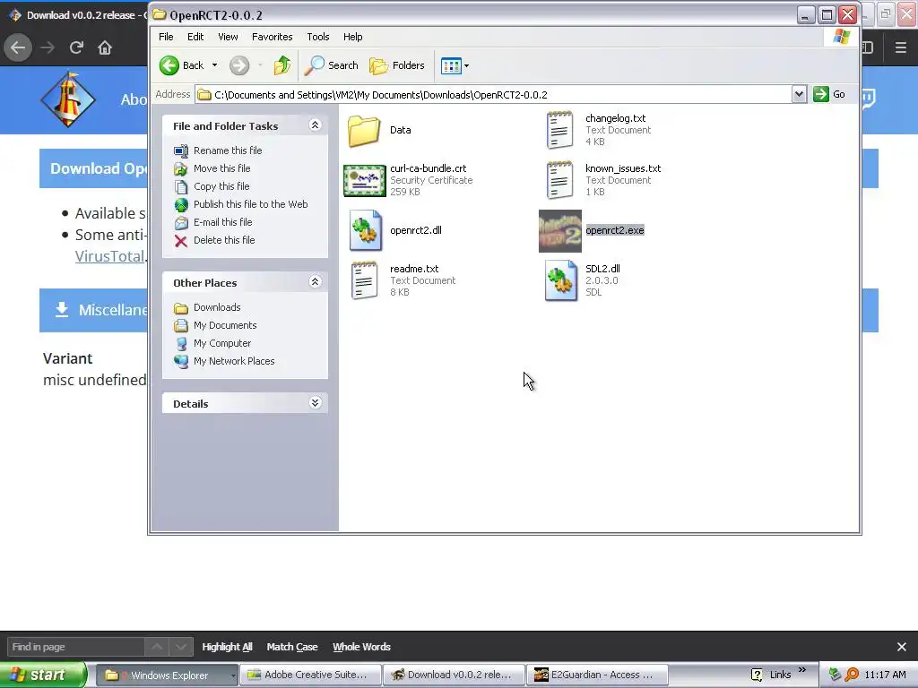The image size is (918, 688).
Task: Open the Search pane
Action: click(332, 65)
